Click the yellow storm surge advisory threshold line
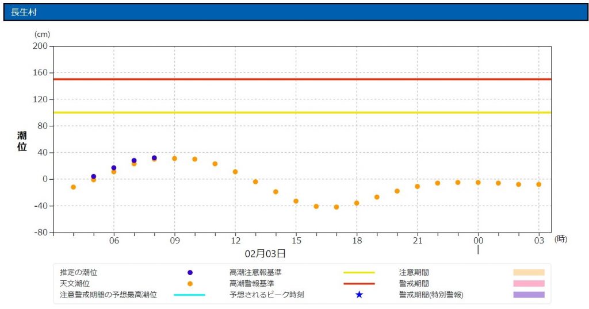 click(x=303, y=113)
